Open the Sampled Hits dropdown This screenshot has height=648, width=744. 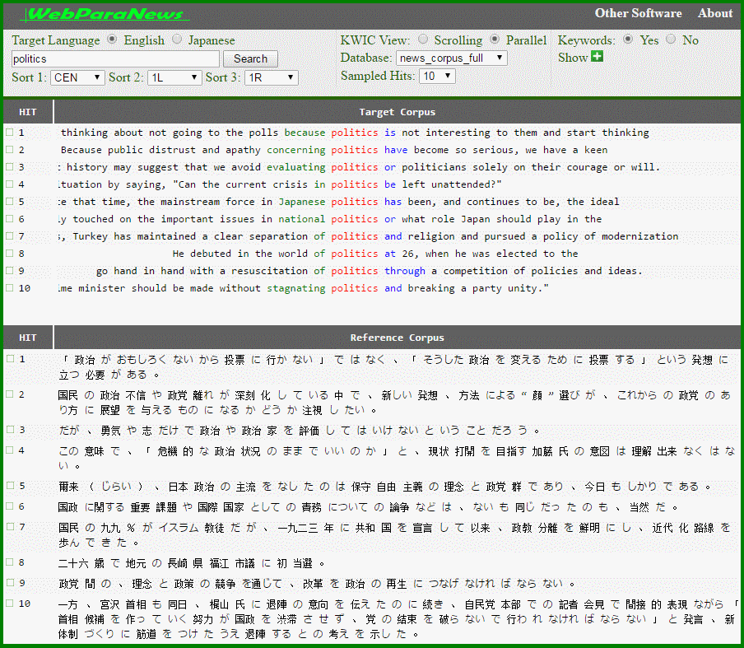(437, 76)
